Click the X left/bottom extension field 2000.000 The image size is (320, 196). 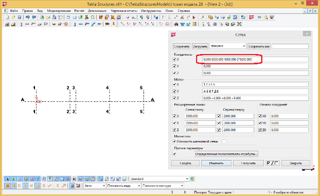[200, 116]
